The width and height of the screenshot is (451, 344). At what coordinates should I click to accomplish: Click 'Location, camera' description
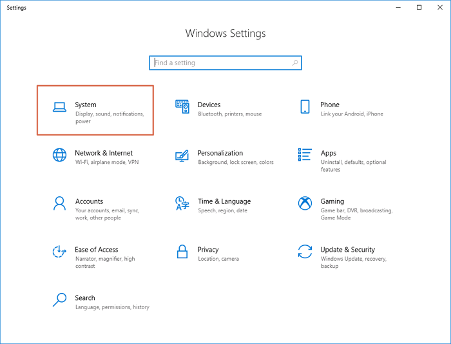pos(218,259)
